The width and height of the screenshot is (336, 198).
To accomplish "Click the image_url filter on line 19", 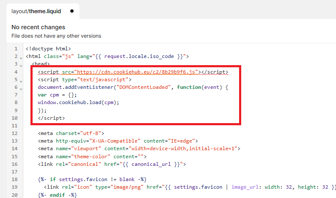I will (x=245, y=187).
